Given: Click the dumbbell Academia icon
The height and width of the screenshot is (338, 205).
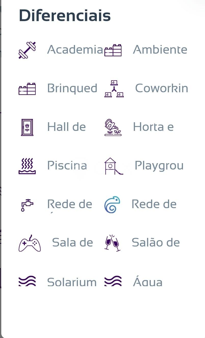Looking at the screenshot, I should click(27, 50).
